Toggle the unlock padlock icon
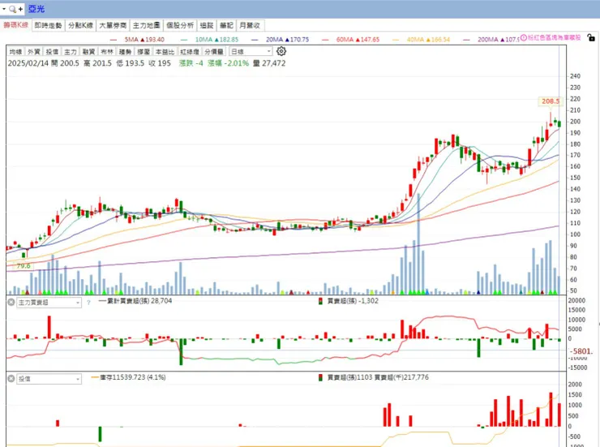Screen dimensions: 600x447 click(591, 37)
